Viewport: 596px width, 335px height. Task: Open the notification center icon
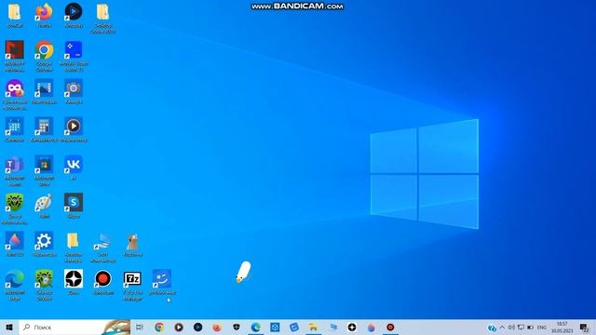click(x=584, y=327)
